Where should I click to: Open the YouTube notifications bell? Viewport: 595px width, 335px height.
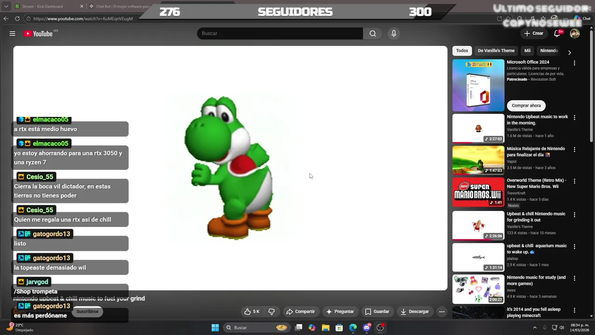click(x=557, y=33)
